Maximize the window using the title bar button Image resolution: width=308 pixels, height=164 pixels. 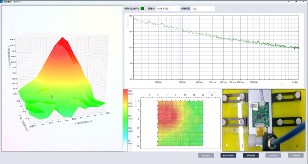click(x=296, y=2)
